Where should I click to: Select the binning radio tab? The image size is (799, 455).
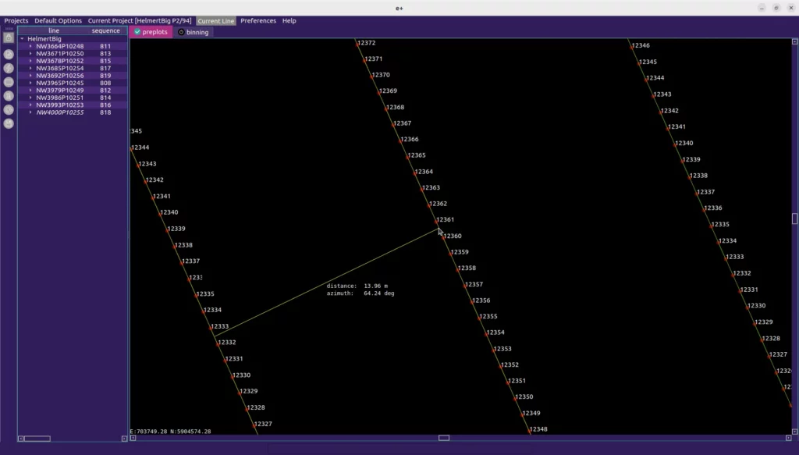[x=194, y=32]
